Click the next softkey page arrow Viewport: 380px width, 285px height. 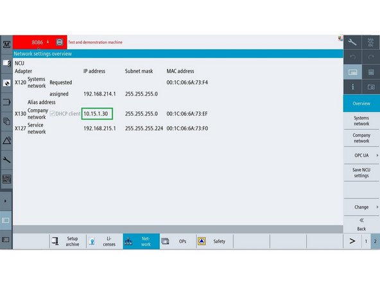pos(352,241)
